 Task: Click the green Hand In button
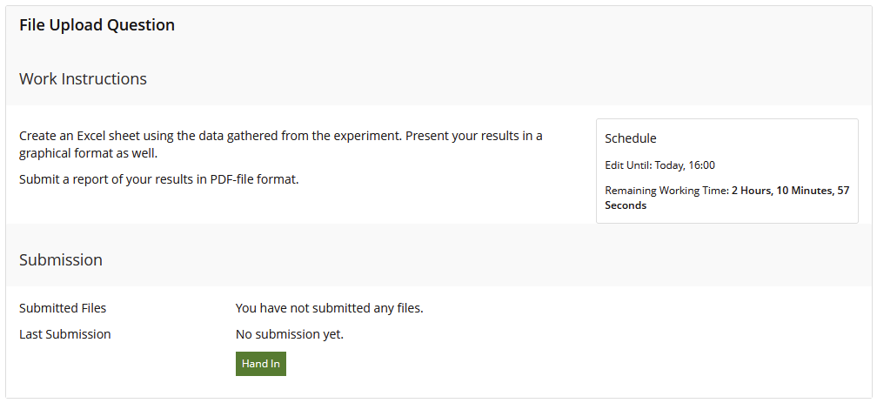(261, 364)
